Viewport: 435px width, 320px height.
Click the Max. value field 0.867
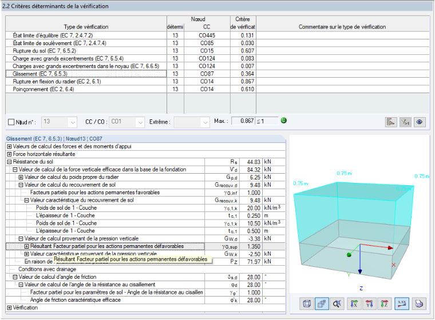point(243,121)
